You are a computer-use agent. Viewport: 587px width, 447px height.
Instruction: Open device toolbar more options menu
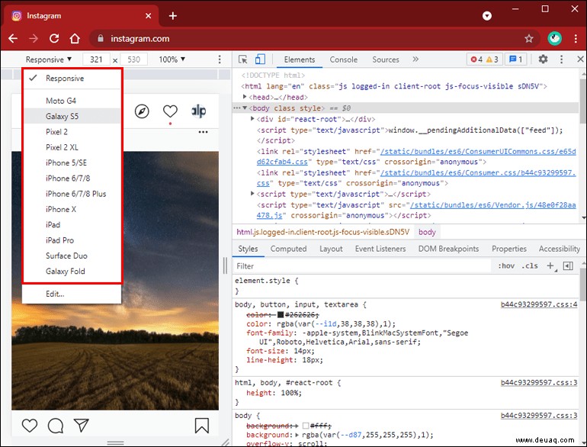(220, 59)
